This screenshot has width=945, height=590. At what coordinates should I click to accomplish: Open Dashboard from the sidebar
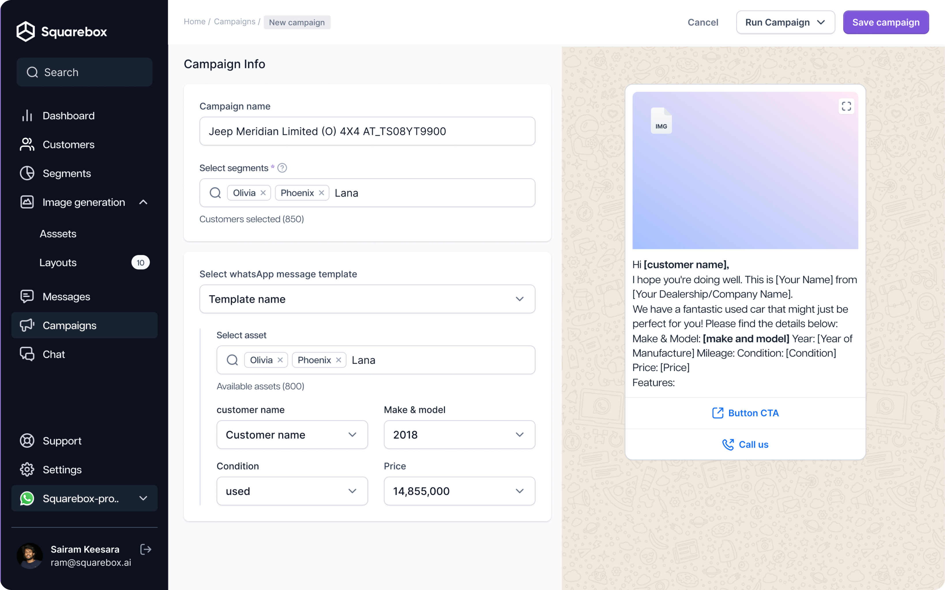(68, 116)
